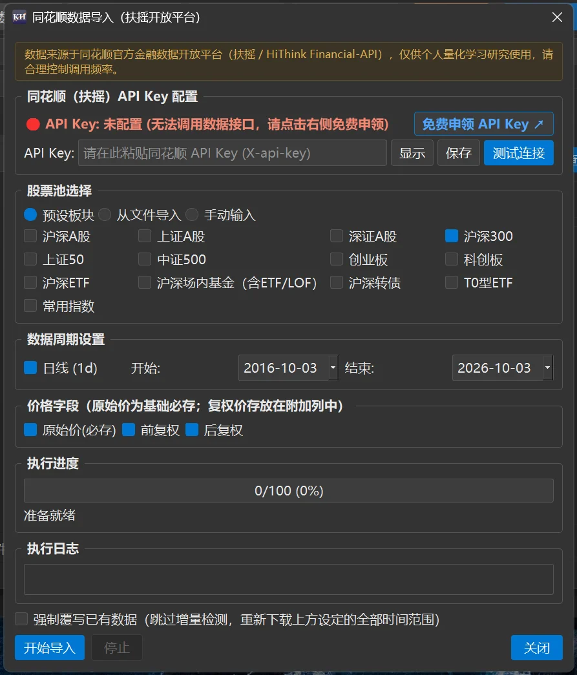Click the 开始导入 button

pyautogui.click(x=50, y=647)
